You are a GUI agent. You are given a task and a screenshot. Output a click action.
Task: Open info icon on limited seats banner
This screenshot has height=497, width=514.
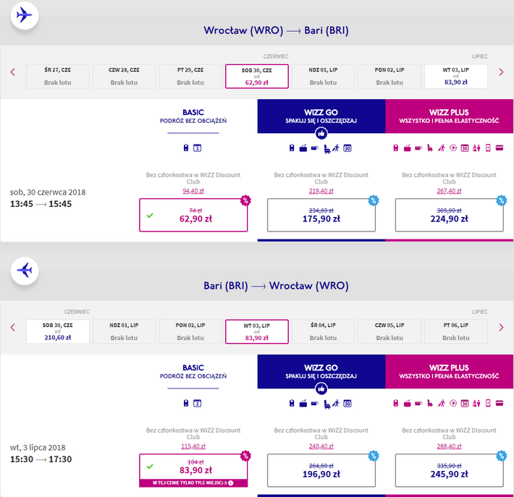[231, 483]
